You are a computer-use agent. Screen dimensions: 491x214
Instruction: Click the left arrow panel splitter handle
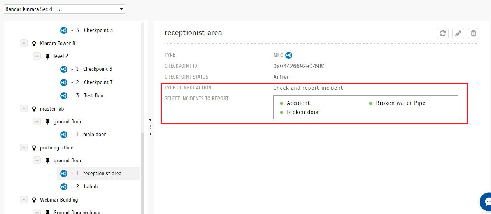150,120
